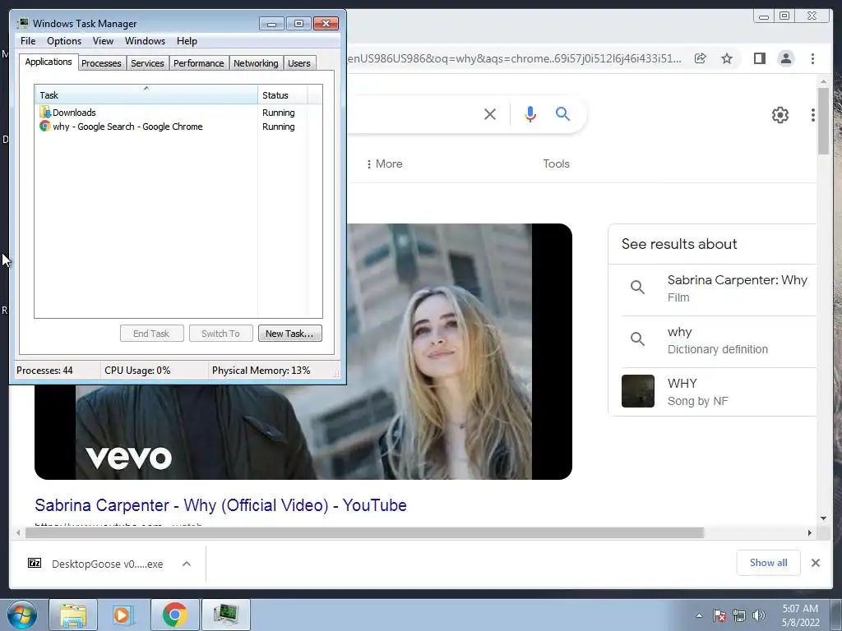The image size is (842, 631).
Task: Click the Task Manager title bar icon
Action: 22,23
